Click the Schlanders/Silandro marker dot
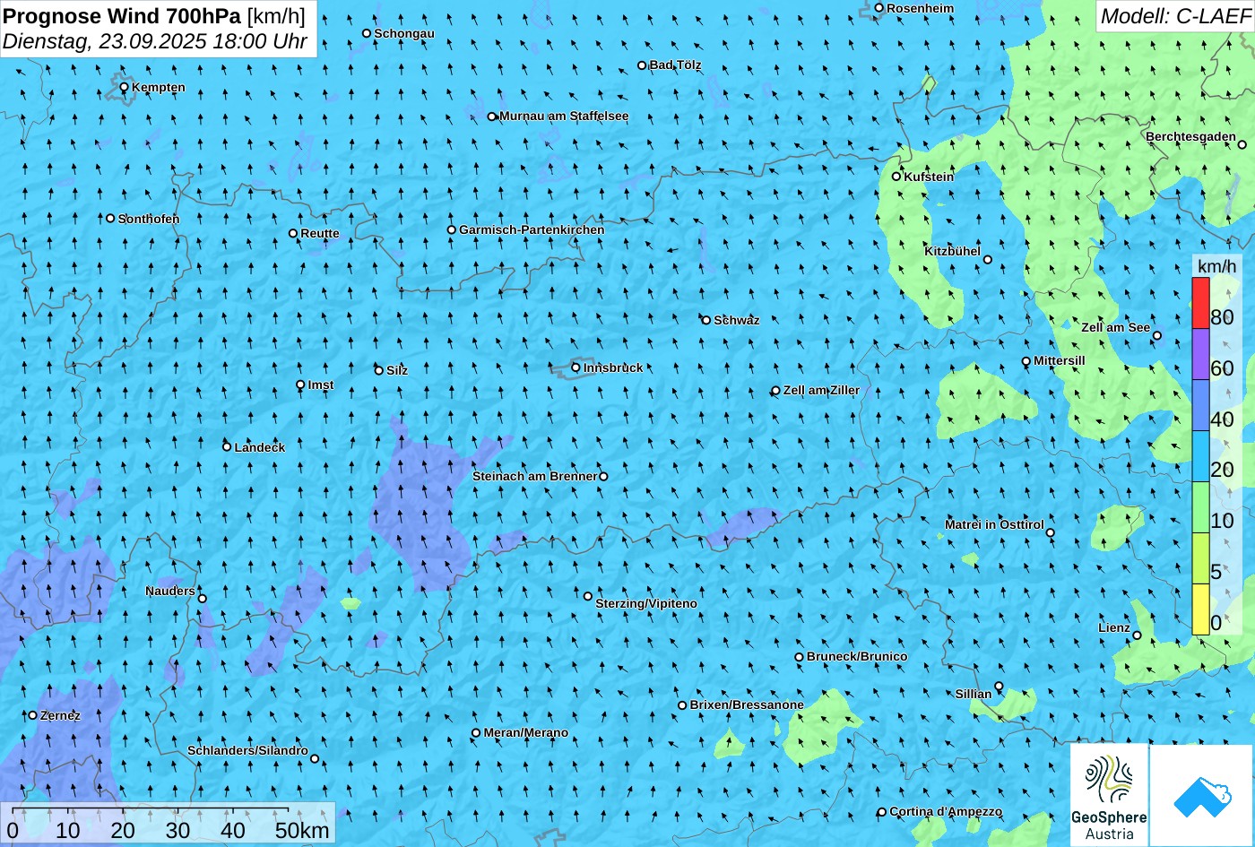The image size is (1255, 847). [x=315, y=758]
